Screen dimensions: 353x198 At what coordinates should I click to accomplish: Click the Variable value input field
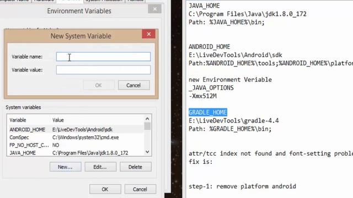click(x=103, y=70)
